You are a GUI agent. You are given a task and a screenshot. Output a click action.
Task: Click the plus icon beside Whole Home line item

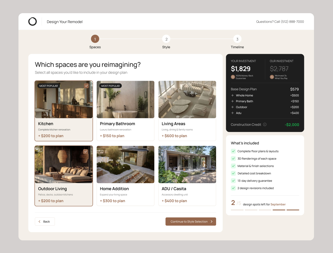[232, 95]
